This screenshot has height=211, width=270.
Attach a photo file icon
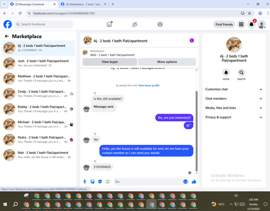[92, 181]
